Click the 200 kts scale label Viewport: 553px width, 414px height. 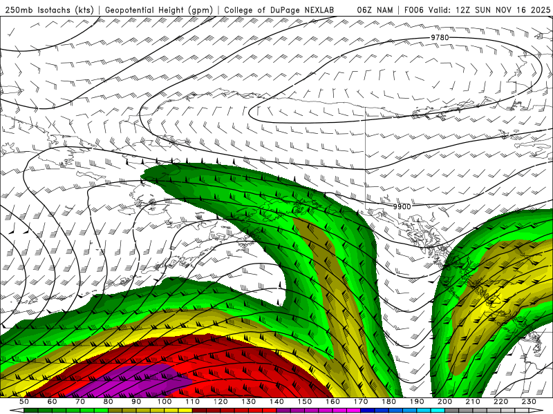445,402
